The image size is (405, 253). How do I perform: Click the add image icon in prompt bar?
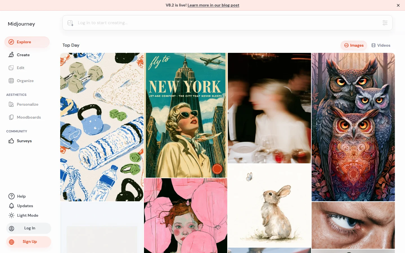click(x=70, y=23)
